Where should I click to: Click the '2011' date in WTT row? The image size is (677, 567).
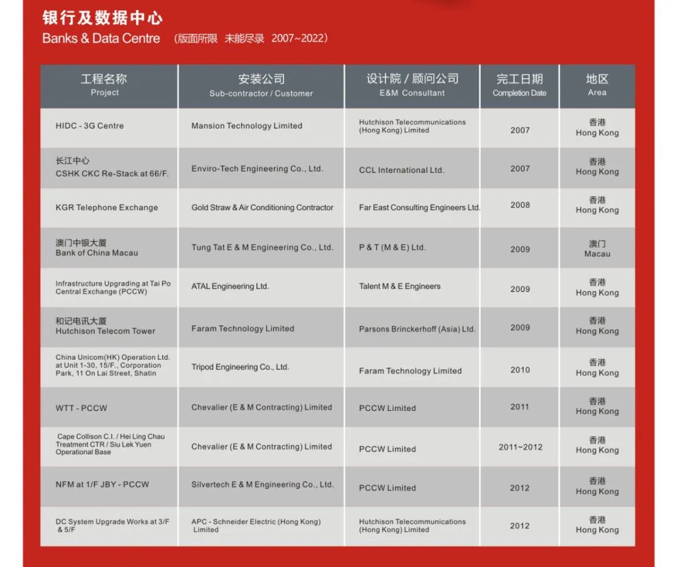tap(520, 407)
